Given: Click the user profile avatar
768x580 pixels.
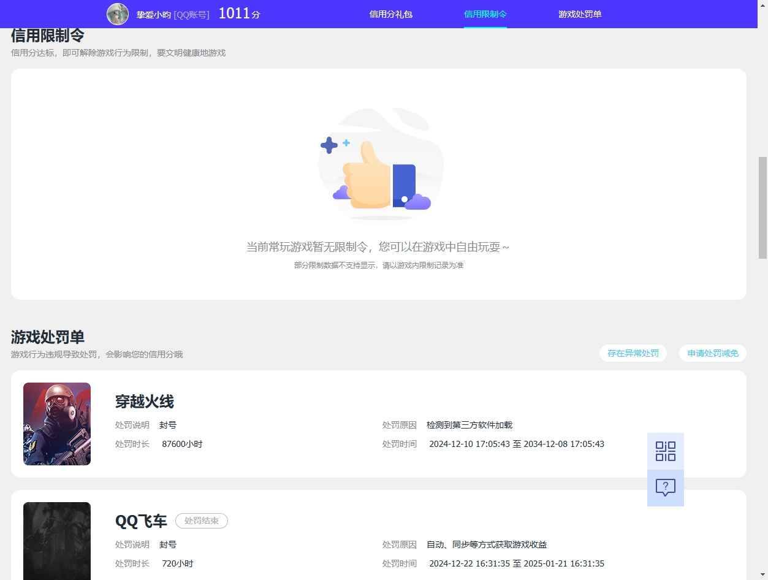Looking at the screenshot, I should (117, 13).
